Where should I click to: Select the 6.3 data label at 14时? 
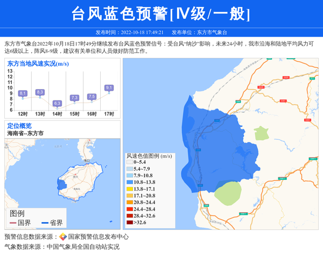57,103
